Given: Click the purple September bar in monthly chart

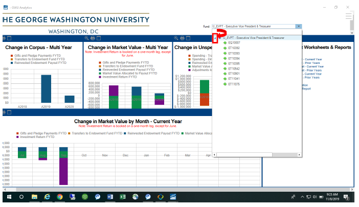Looking at the screenshot, I should (63, 171).
